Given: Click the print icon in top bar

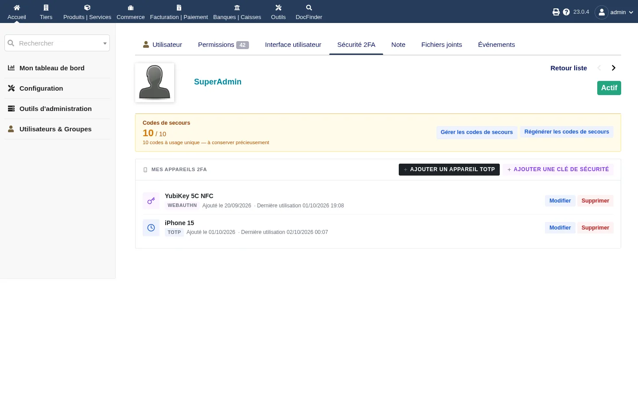Looking at the screenshot, I should (556, 12).
